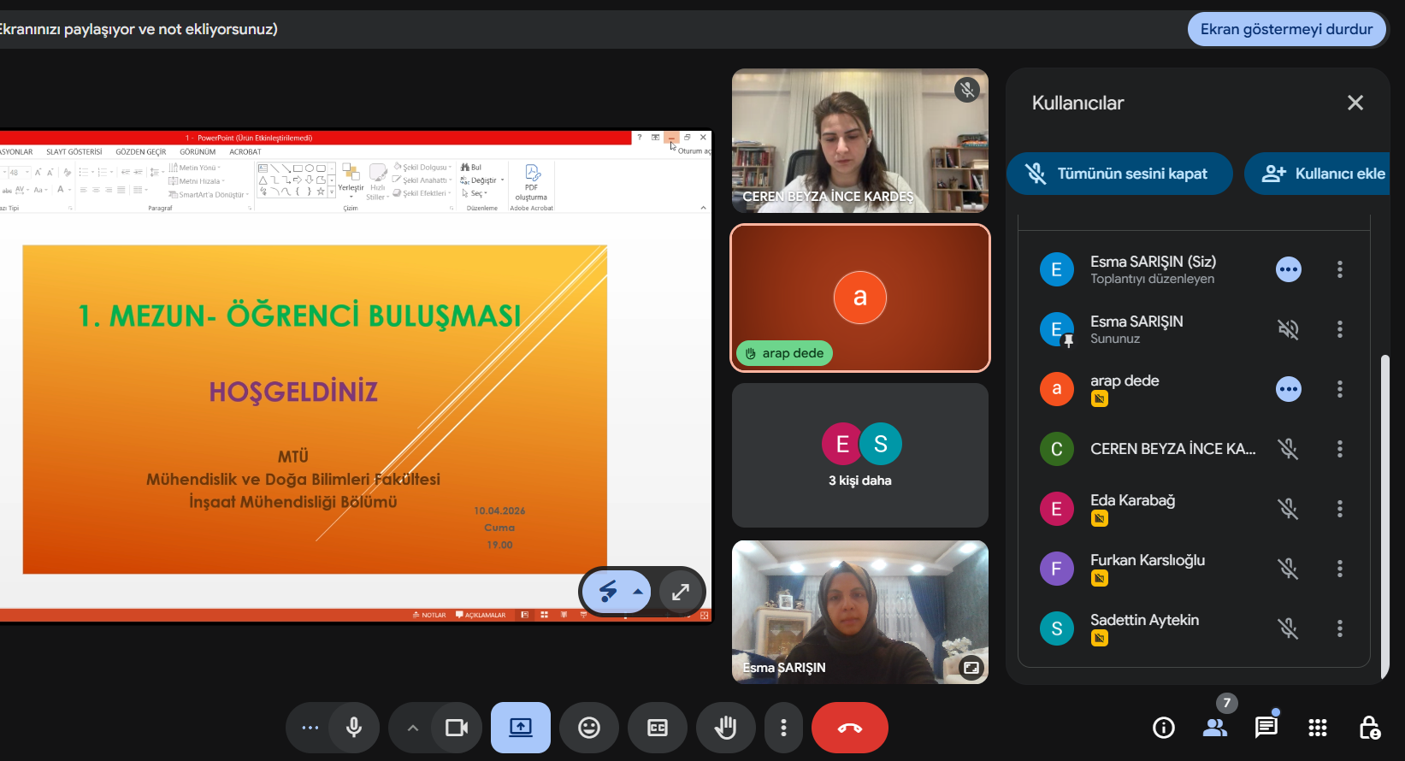Open meeting details info icon
Screen dimensions: 1405x761
(1163, 728)
